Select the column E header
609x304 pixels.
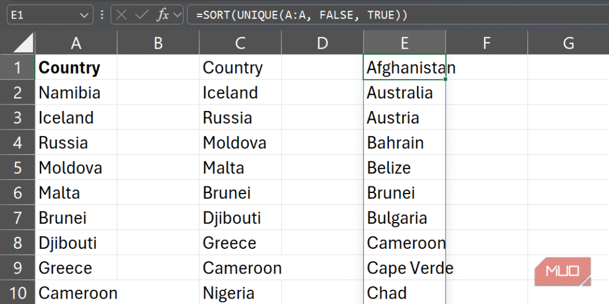point(404,43)
